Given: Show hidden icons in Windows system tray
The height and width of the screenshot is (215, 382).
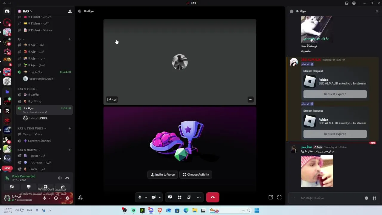Looking at the screenshot, I should (50, 211).
